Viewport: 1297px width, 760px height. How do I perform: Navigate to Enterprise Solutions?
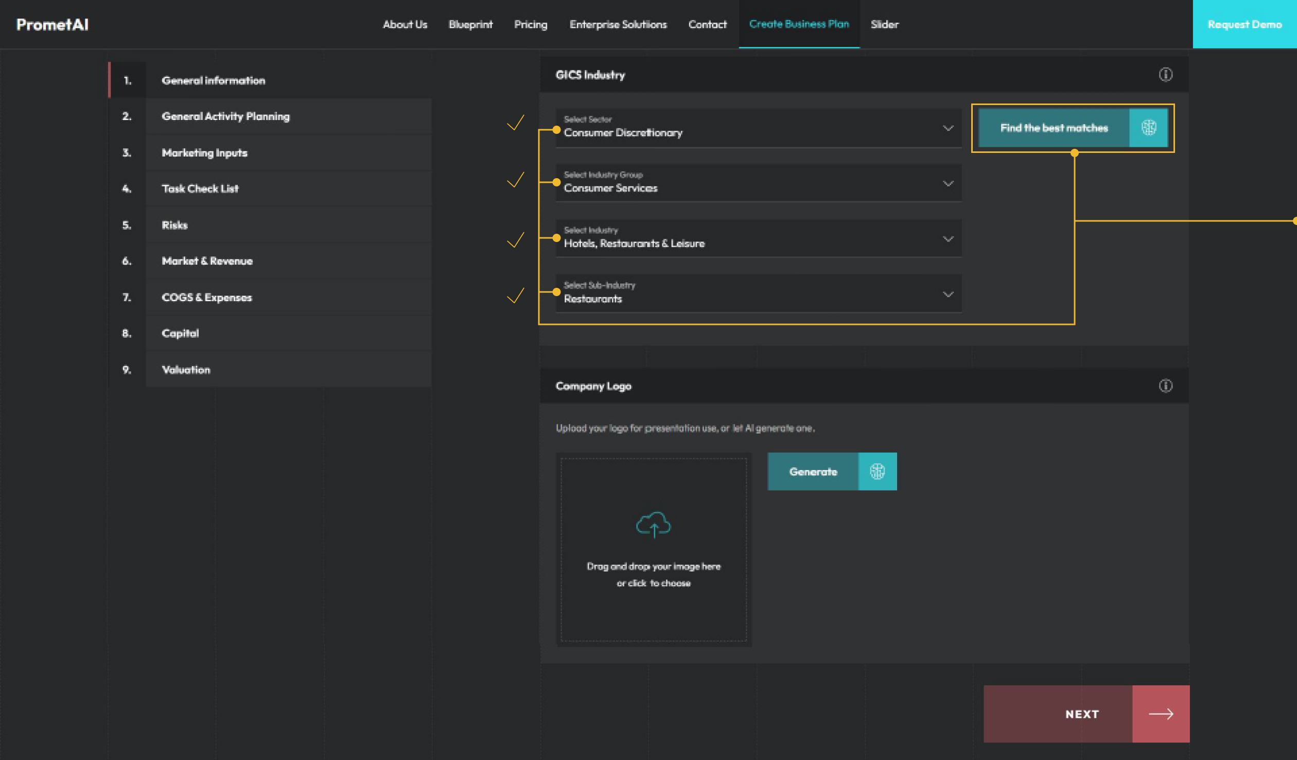coord(618,24)
